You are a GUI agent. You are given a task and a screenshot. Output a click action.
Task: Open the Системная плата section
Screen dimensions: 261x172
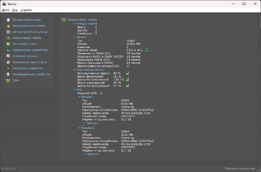tap(24, 44)
